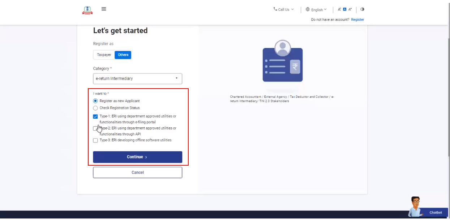
Task: Click the globe language icon
Action: (308, 9)
